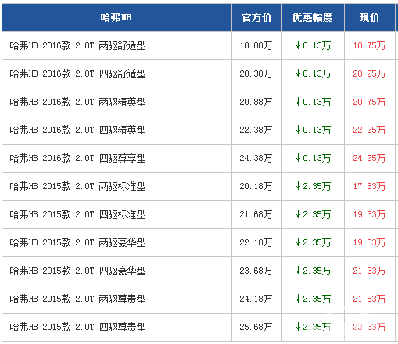Click 0.13万 discount in 四驱精英型 row
This screenshot has height=344, width=398.
pyautogui.click(x=314, y=130)
